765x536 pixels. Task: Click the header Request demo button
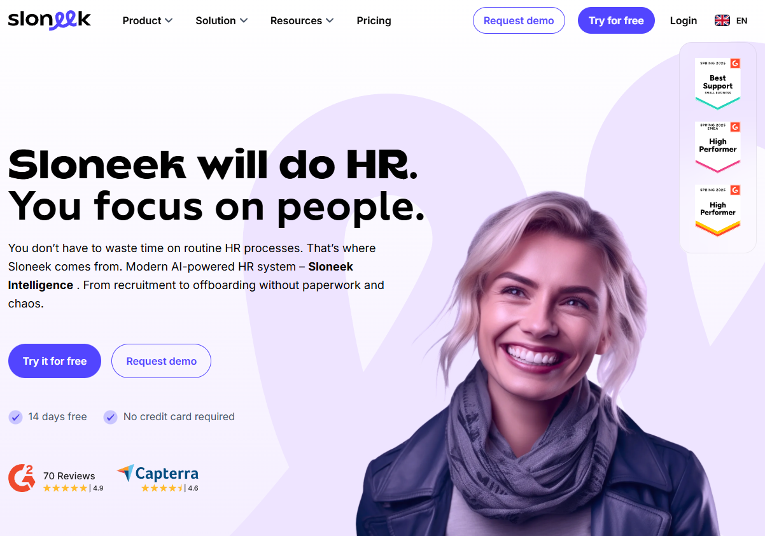point(519,20)
